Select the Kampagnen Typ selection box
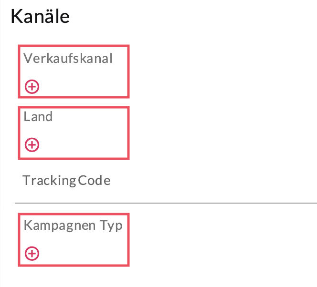The width and height of the screenshot is (317, 287). 74,239
